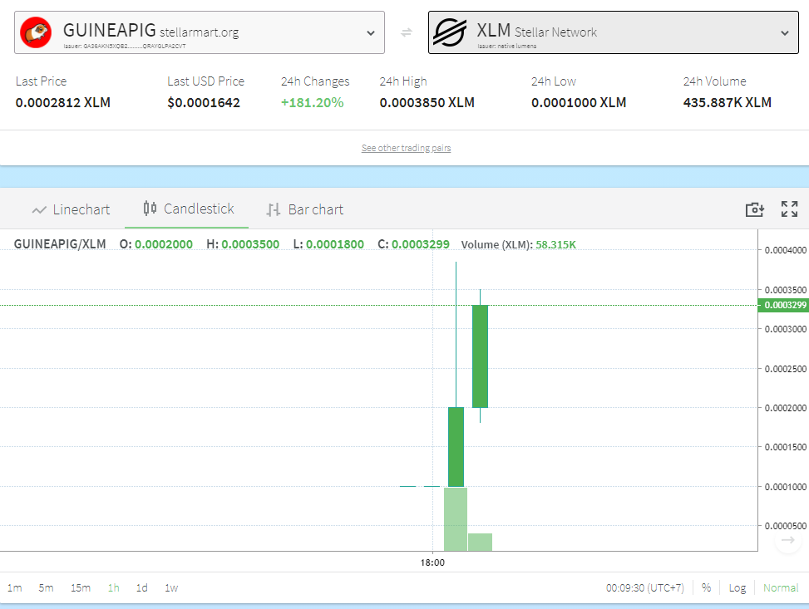Toggle Log scale mode
Screen dimensions: 809x609
[x=737, y=588]
